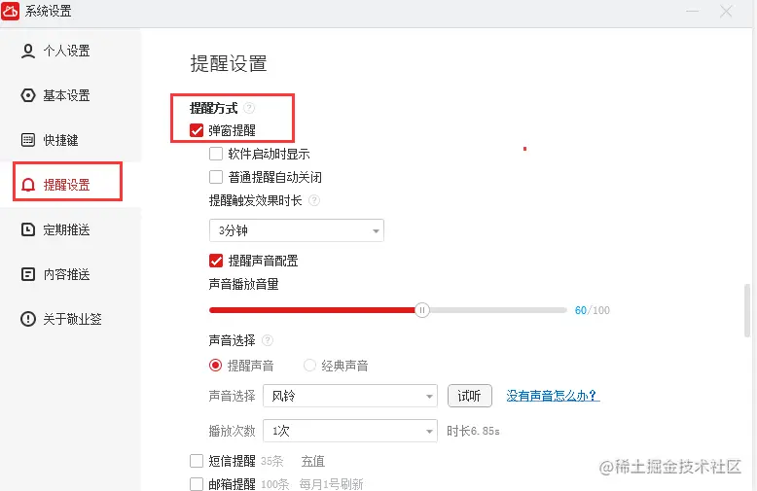Select the 经典声音 radio button

point(309,366)
